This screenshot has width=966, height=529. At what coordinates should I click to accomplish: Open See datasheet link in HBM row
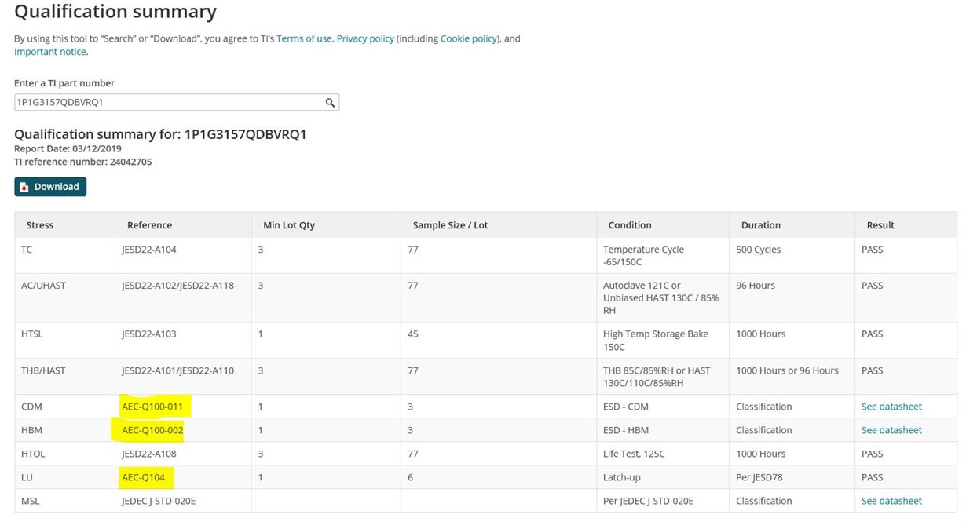[891, 430]
